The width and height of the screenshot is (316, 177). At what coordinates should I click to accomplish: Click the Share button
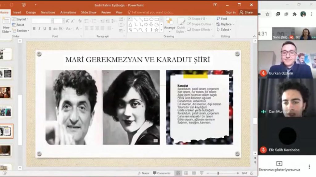246,12
